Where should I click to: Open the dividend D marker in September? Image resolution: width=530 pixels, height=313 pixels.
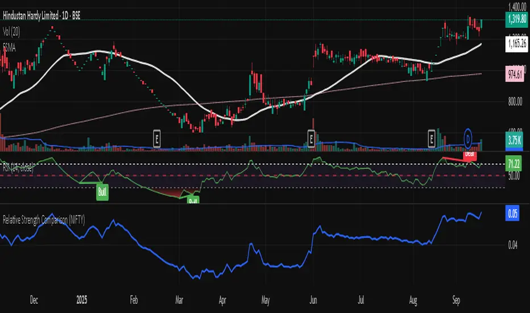468,139
